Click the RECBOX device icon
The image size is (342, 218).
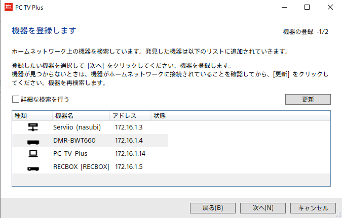point(33,167)
